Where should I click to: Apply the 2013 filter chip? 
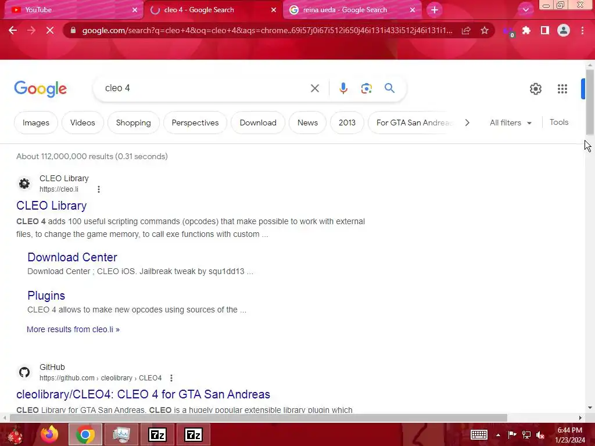click(x=347, y=123)
